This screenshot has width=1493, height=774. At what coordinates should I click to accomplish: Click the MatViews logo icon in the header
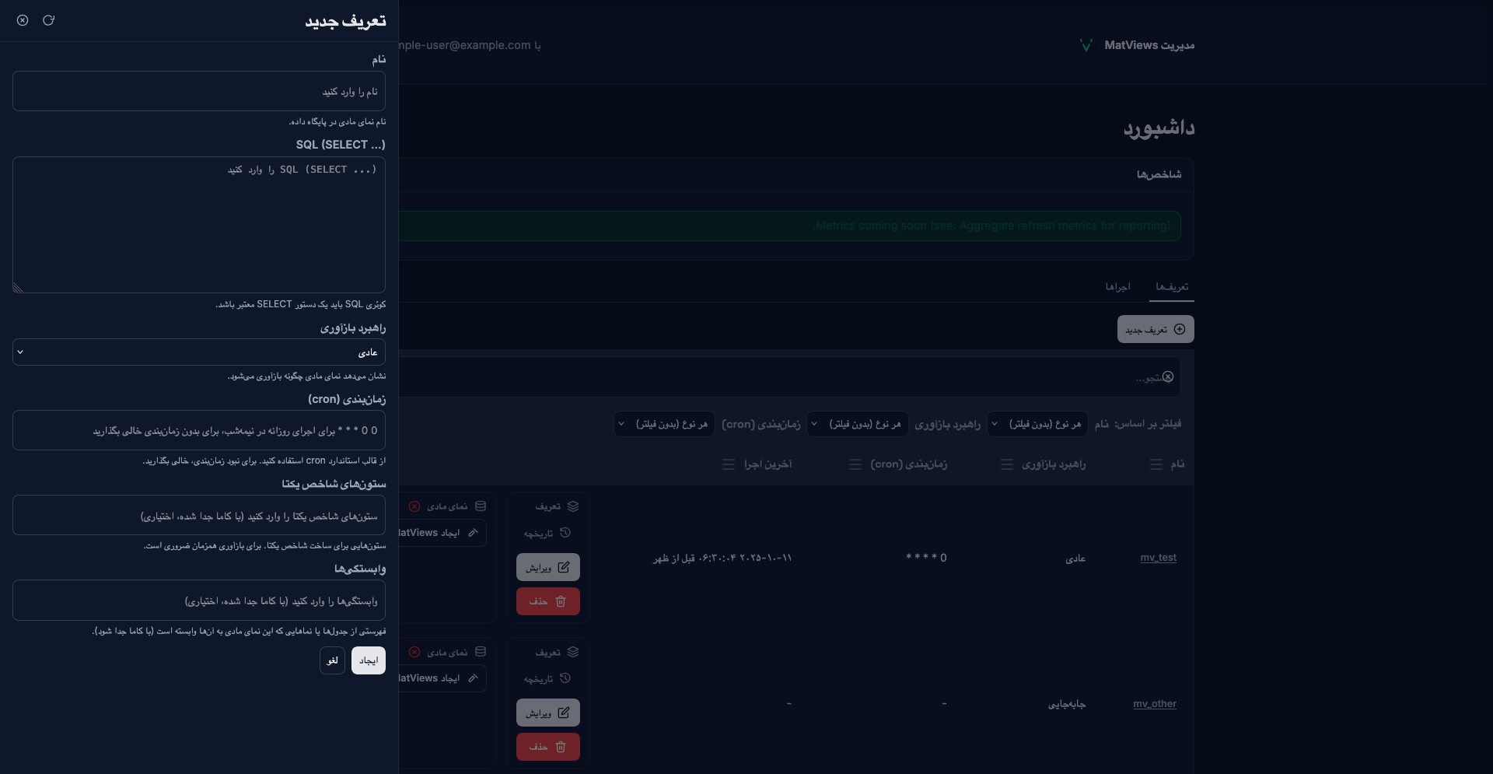[1086, 45]
